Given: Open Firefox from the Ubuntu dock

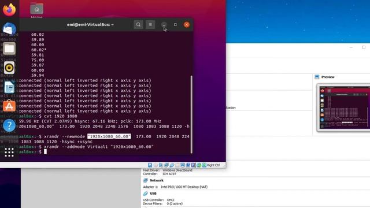Looking at the screenshot, I should click(x=9, y=10).
